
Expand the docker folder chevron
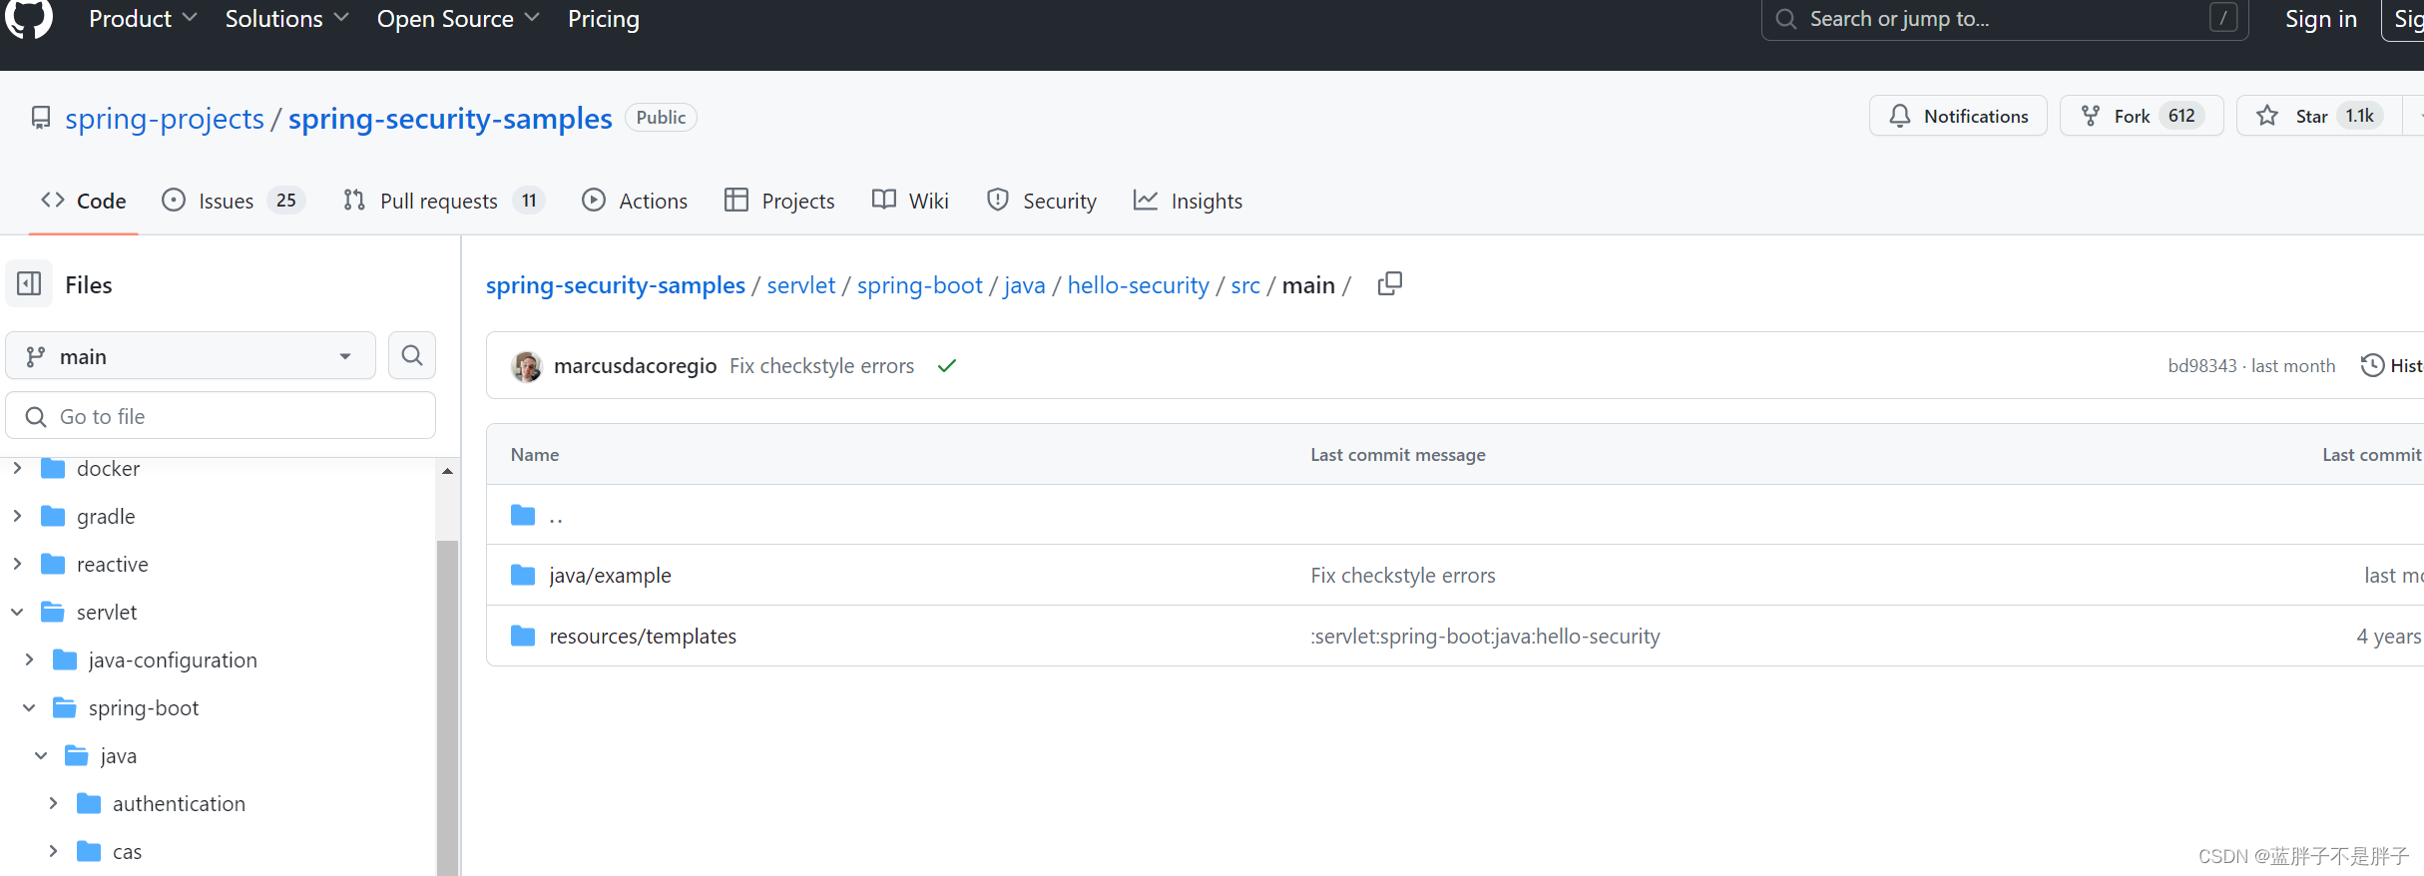click(17, 468)
